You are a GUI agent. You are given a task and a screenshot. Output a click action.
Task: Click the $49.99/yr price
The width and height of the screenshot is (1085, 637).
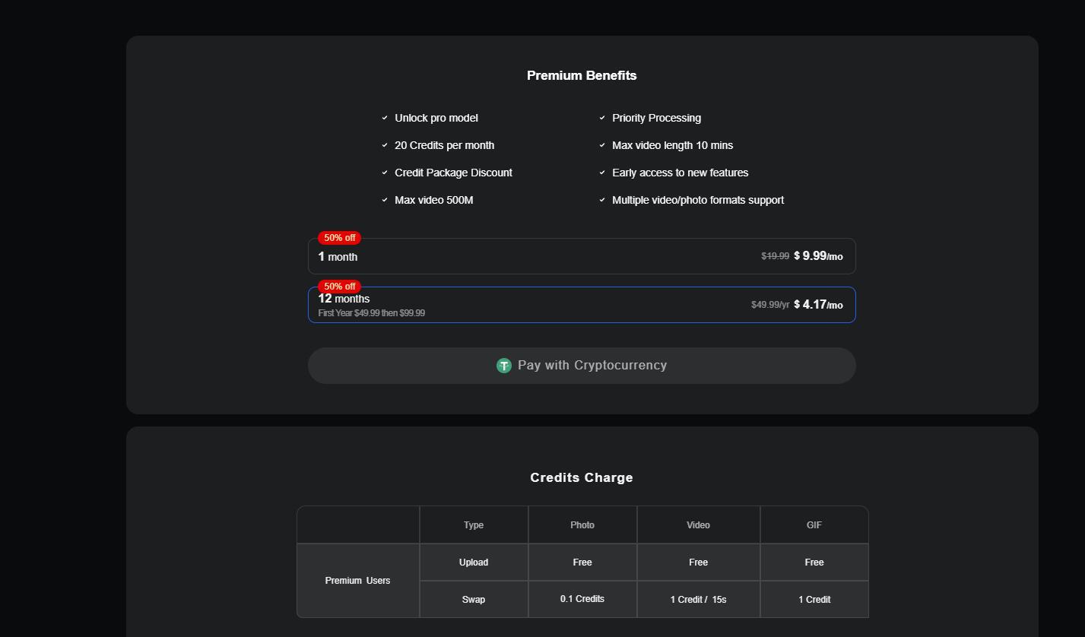770,305
